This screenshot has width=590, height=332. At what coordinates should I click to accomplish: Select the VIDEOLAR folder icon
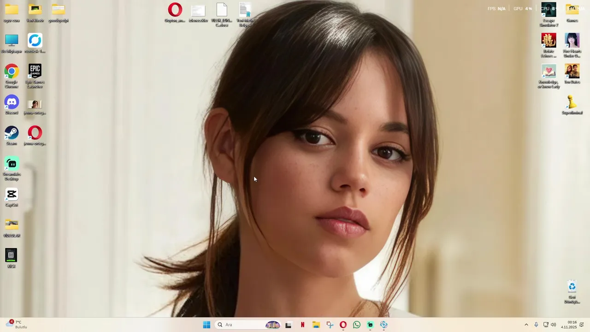[x=12, y=228]
